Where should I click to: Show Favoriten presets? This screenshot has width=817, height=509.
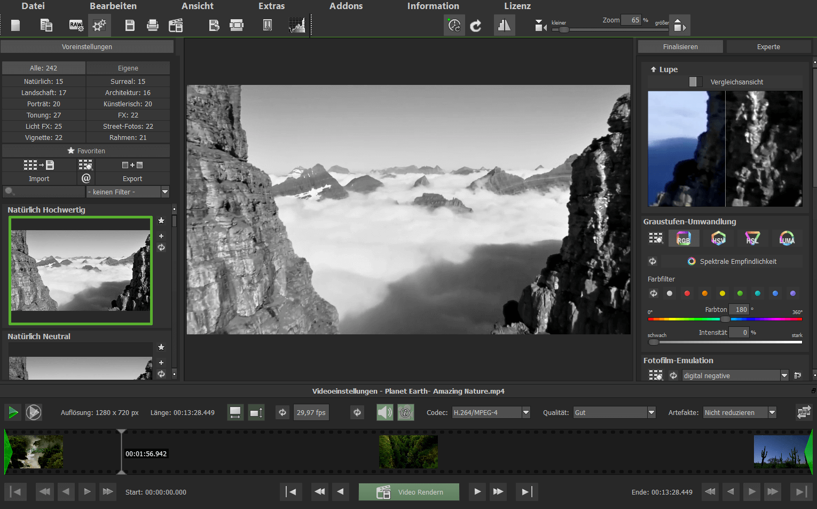coord(86,151)
